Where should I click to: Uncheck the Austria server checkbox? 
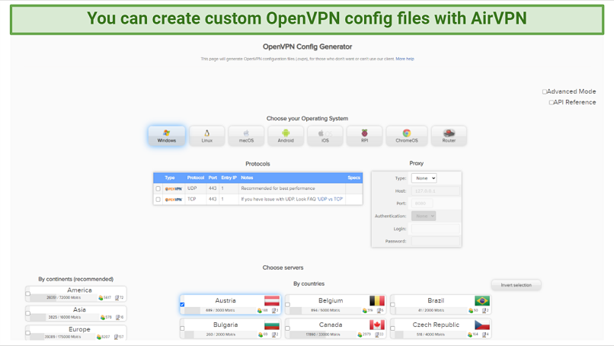[182, 304]
